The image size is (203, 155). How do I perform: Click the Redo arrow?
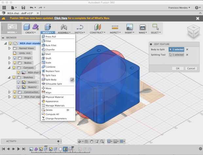41,8
